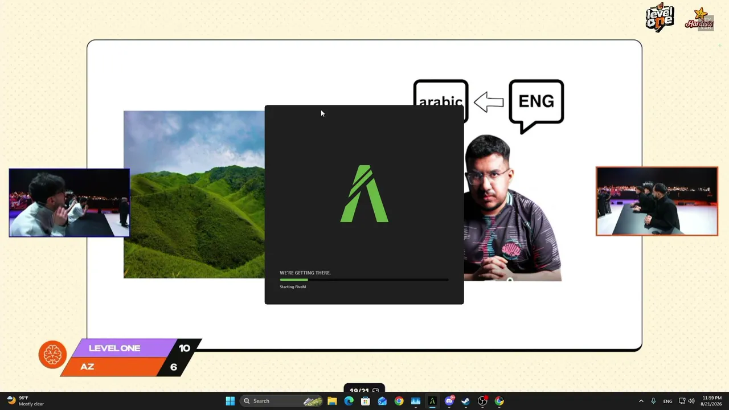This screenshot has width=729, height=410.
Task: Open the volume control in tray
Action: tap(691, 401)
